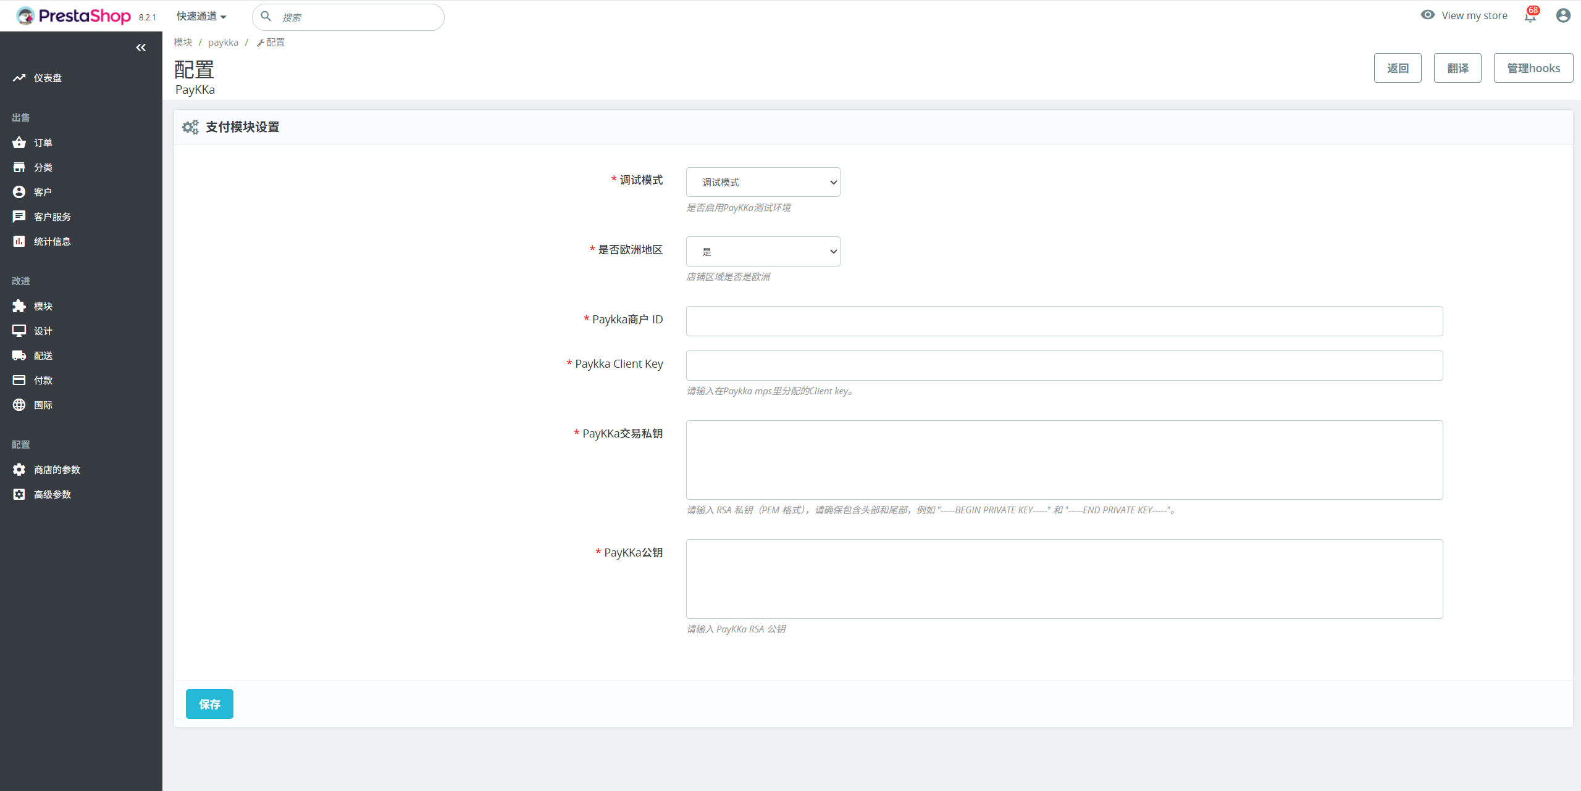The height and width of the screenshot is (791, 1581).
Task: Focus the Paykka Client Key input
Action: [x=1065, y=365]
